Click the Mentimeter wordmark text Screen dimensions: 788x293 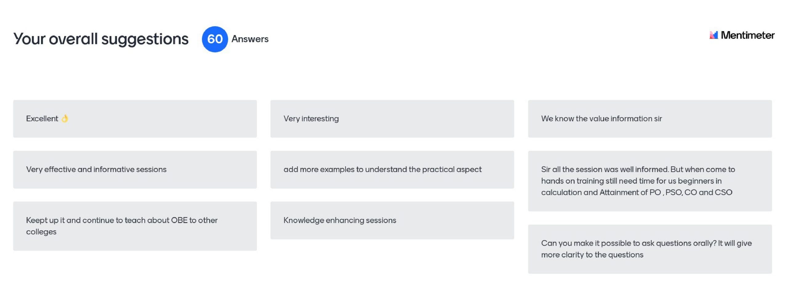pos(747,35)
